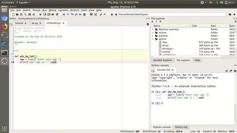Open Activities overview
237x133 pixels.
pyautogui.click(x=7, y=3)
